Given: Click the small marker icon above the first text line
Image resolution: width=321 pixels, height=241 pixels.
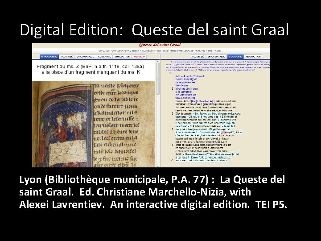Looking at the screenshot, I should [x=170, y=73].
